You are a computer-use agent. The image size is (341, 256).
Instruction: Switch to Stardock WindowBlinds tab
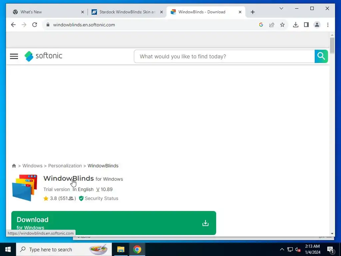127,12
